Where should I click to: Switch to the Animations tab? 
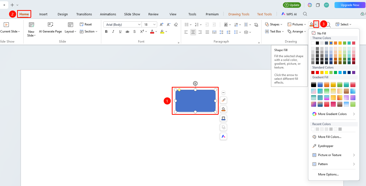pos(108,14)
